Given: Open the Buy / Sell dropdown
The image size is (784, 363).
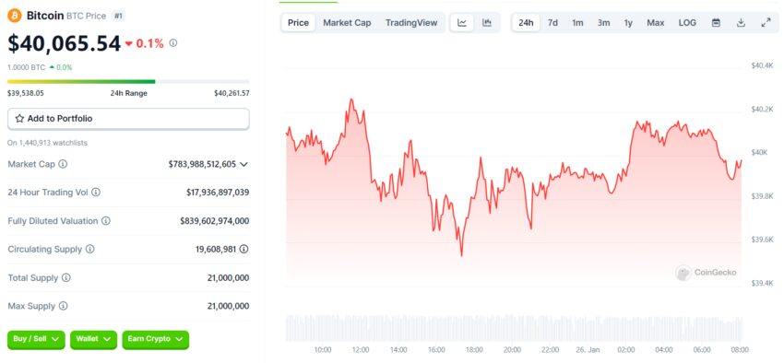Looking at the screenshot, I should 37,339.
